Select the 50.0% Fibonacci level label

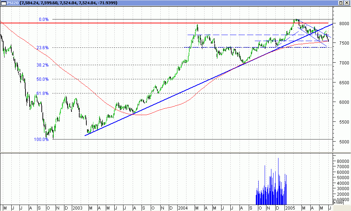[x=42, y=79]
